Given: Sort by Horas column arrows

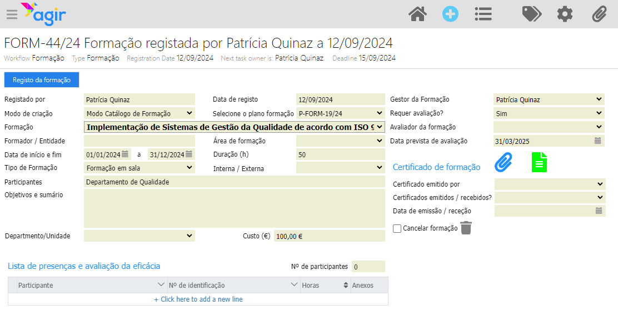Looking at the screenshot, I should coord(346,285).
